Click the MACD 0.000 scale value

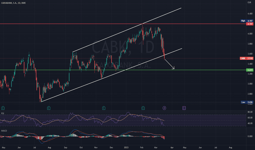coord(250,136)
